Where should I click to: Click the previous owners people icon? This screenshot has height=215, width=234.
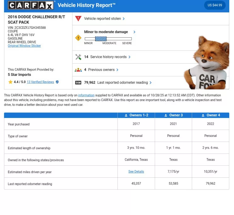[x=78, y=70]
